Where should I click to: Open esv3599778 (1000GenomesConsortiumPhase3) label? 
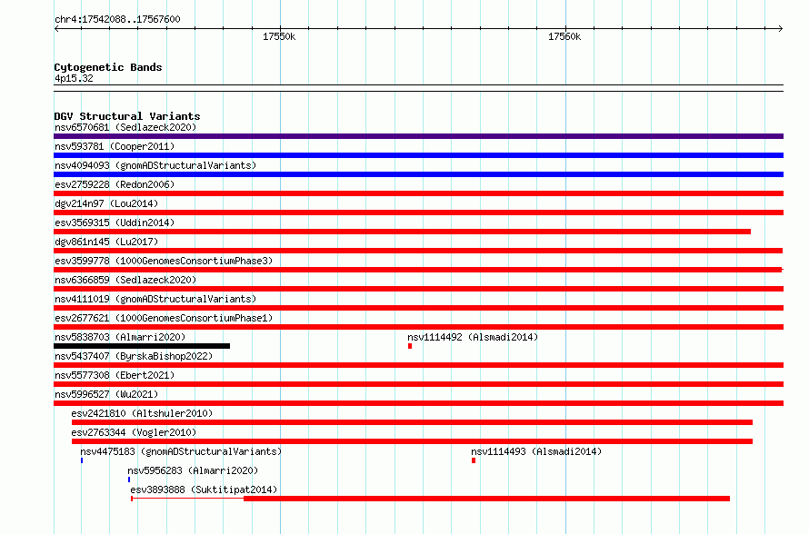pos(164,261)
